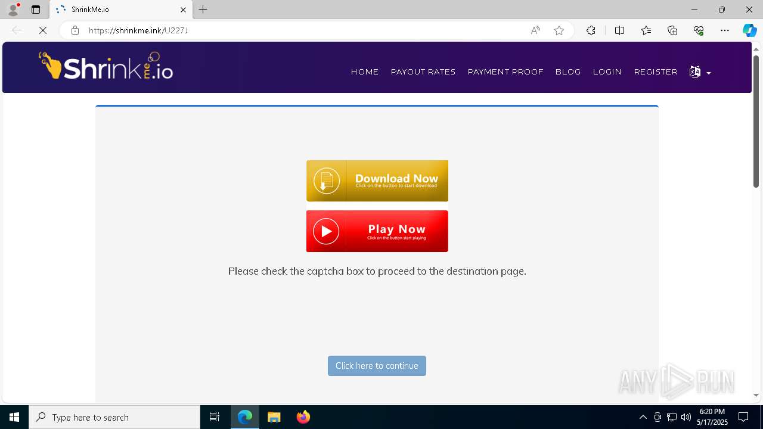Launch Firefox from taskbar
This screenshot has width=763, height=429.
(x=303, y=417)
